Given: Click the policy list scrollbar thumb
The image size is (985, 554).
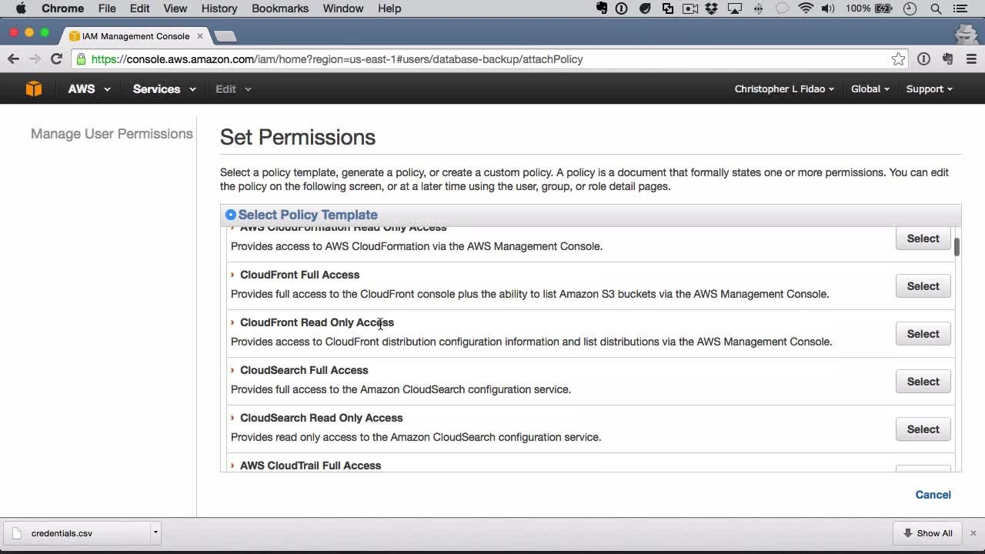Looking at the screenshot, I should (x=957, y=247).
